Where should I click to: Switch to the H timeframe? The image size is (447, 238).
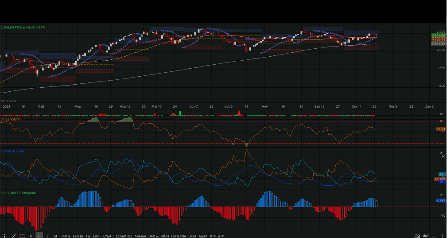pyautogui.click(x=39, y=236)
